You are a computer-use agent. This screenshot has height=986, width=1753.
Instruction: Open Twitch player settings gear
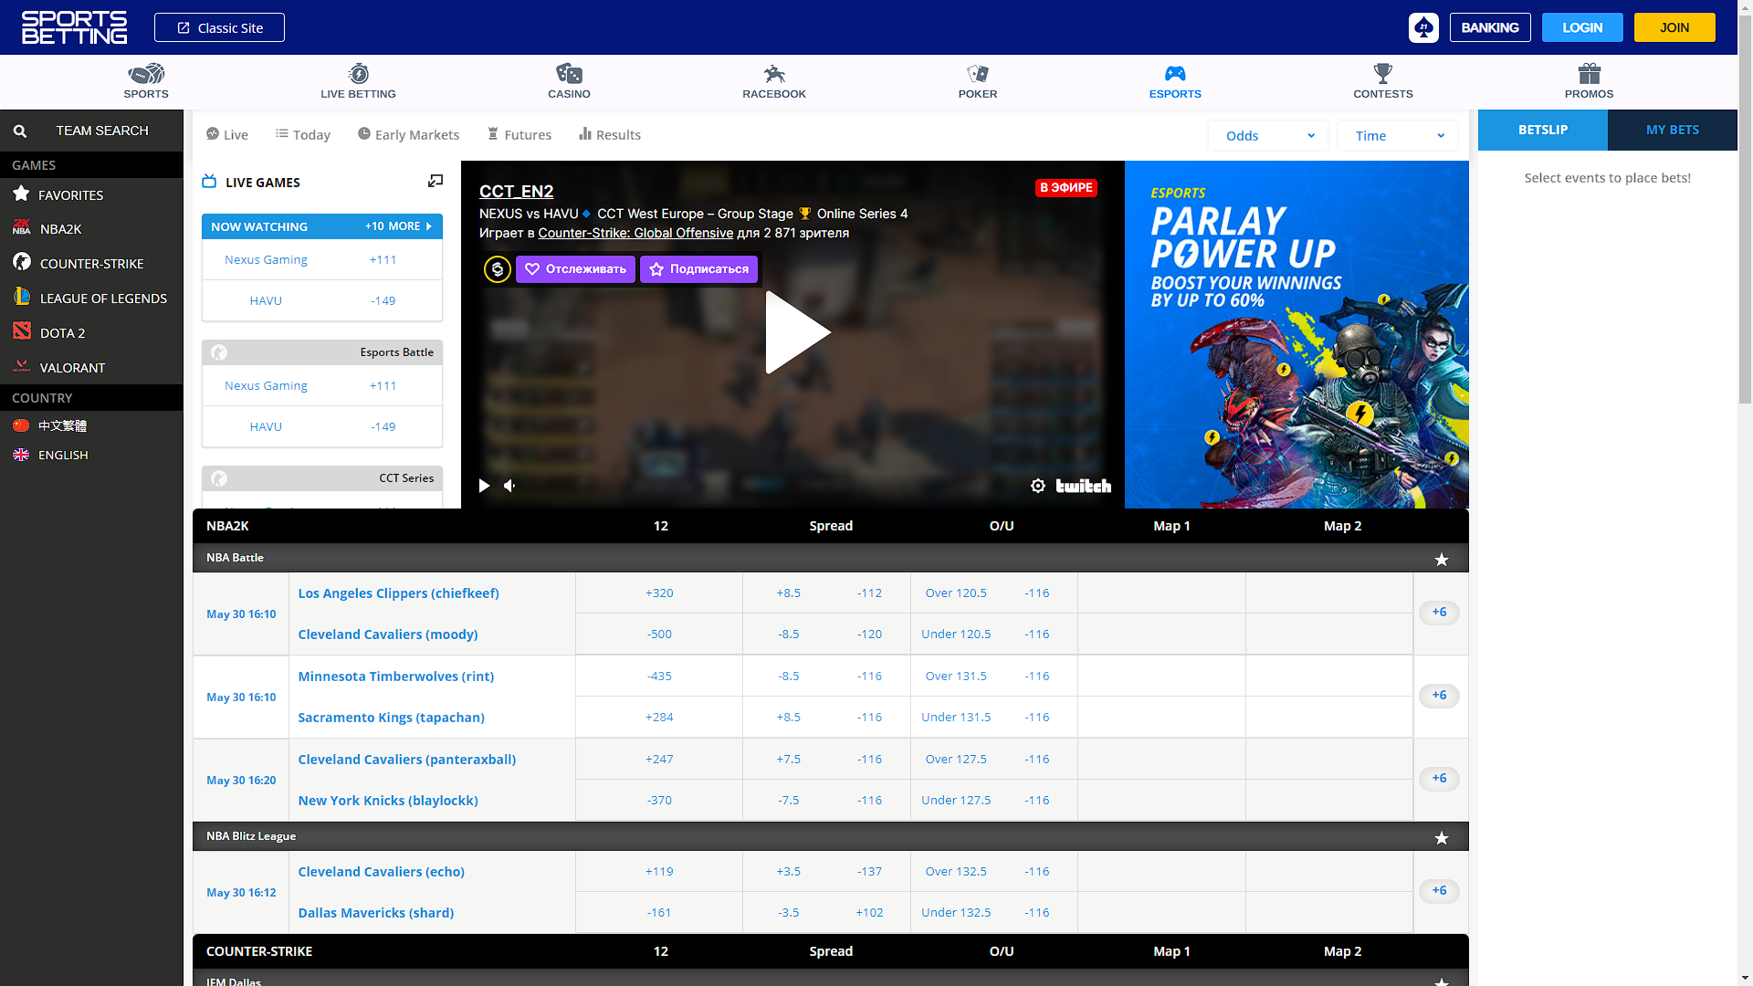[1038, 486]
